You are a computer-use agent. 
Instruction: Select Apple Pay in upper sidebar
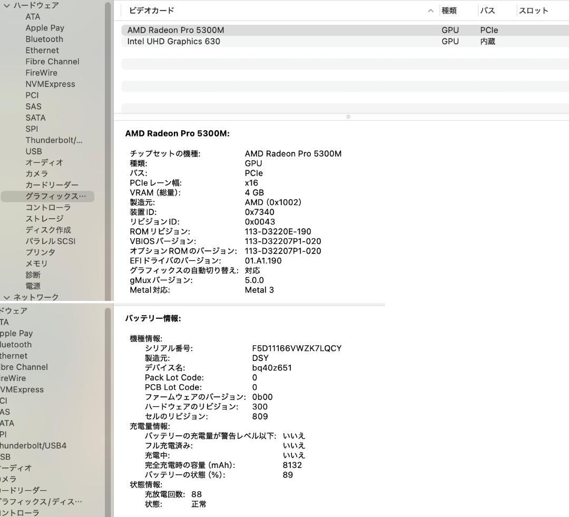[45, 28]
